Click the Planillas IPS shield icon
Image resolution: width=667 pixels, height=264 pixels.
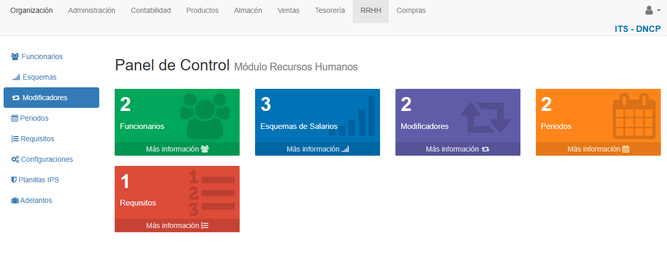pyautogui.click(x=14, y=180)
